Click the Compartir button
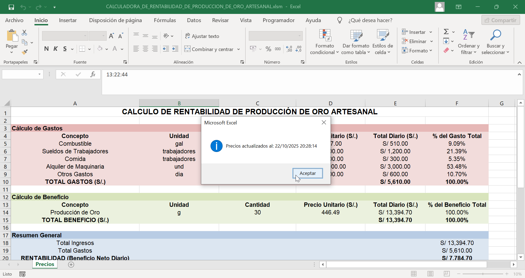The height and width of the screenshot is (278, 525). click(501, 20)
